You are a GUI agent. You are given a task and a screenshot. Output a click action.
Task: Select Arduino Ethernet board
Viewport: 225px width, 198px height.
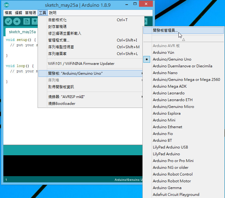183,127
